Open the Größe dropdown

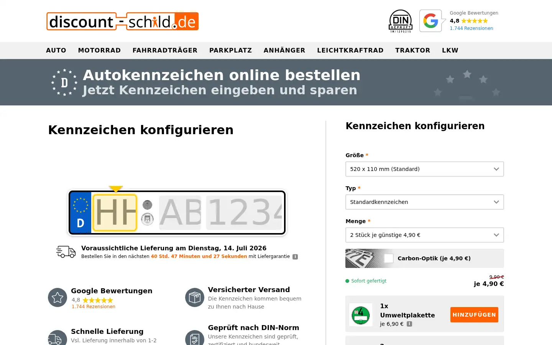coord(425,169)
